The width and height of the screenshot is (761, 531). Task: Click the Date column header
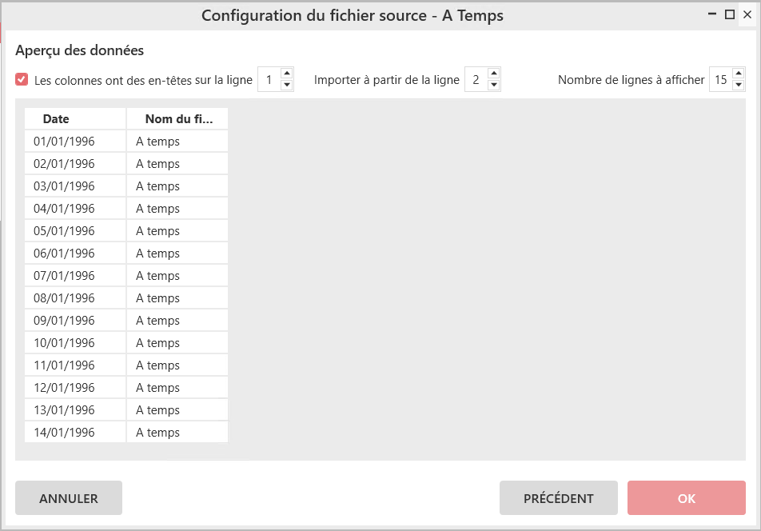tap(75, 118)
